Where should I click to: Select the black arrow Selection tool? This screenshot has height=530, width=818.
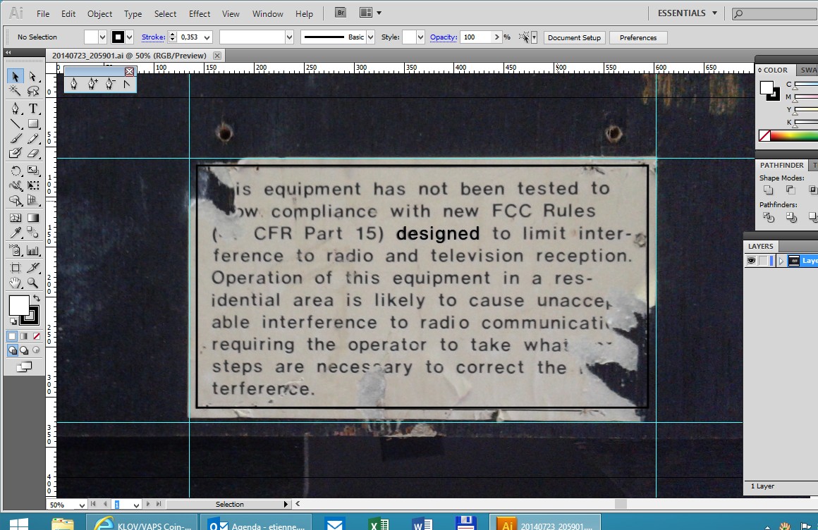pyautogui.click(x=15, y=77)
